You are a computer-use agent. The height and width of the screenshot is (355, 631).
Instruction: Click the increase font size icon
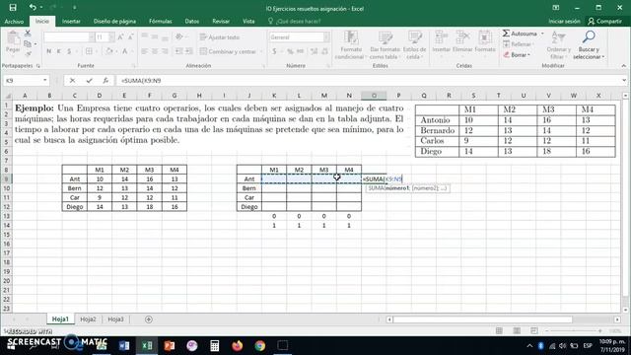pos(120,37)
